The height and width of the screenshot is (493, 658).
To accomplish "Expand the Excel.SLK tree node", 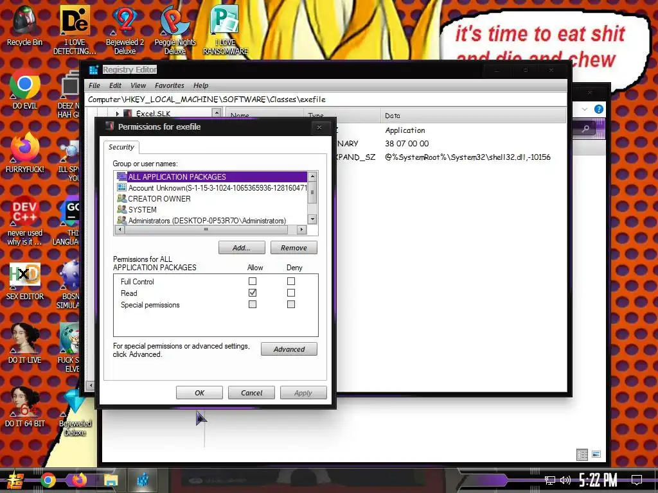I will click(117, 114).
